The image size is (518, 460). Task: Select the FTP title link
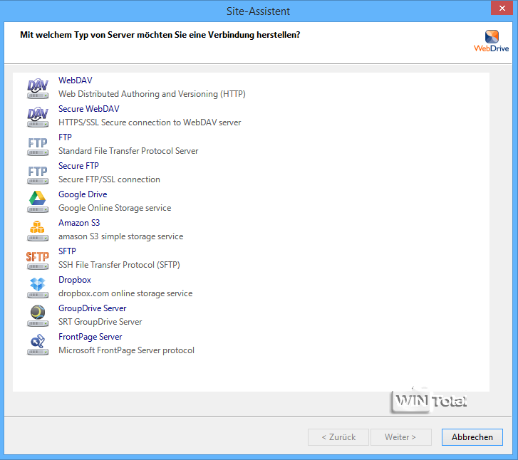point(65,137)
